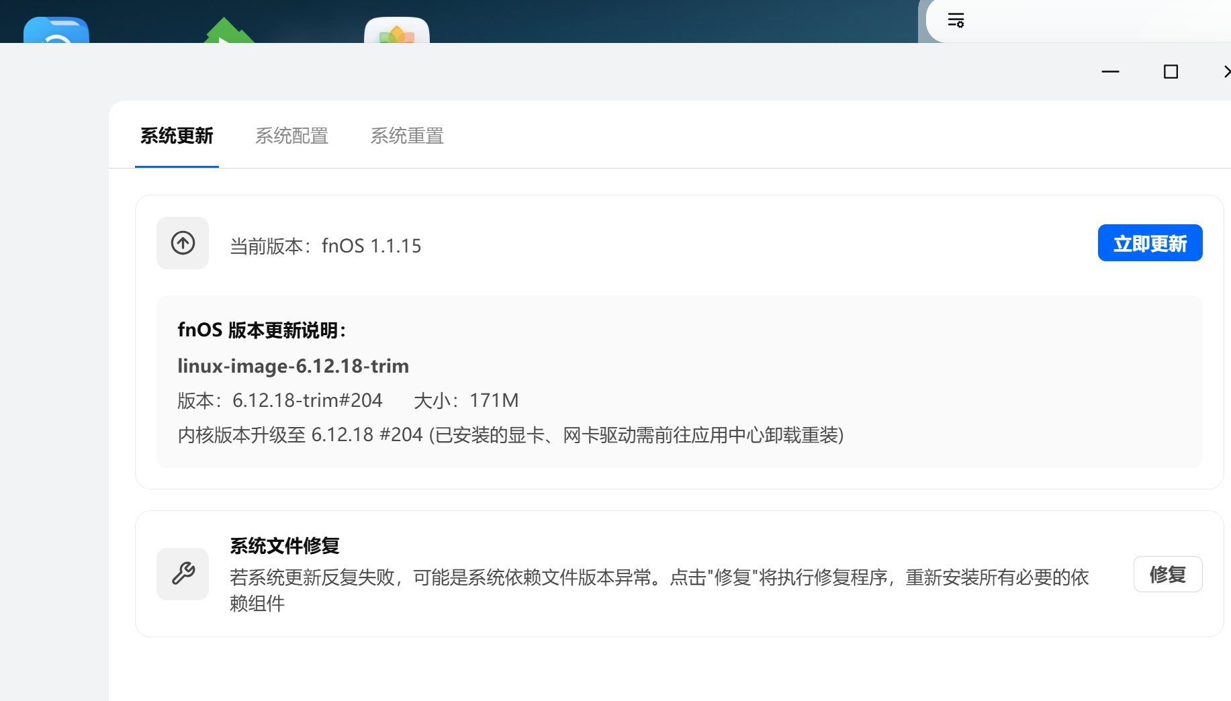The width and height of the screenshot is (1231, 701).
Task: Click the 系统文件修复 heading
Action: pos(285,546)
